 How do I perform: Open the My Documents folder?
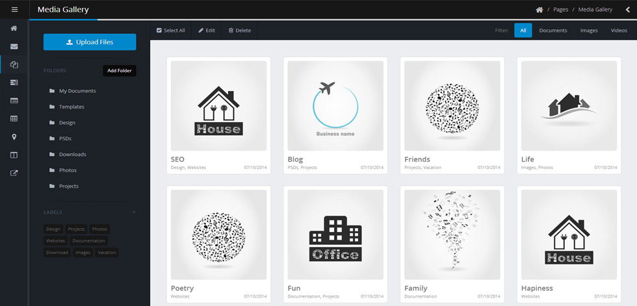73,91
